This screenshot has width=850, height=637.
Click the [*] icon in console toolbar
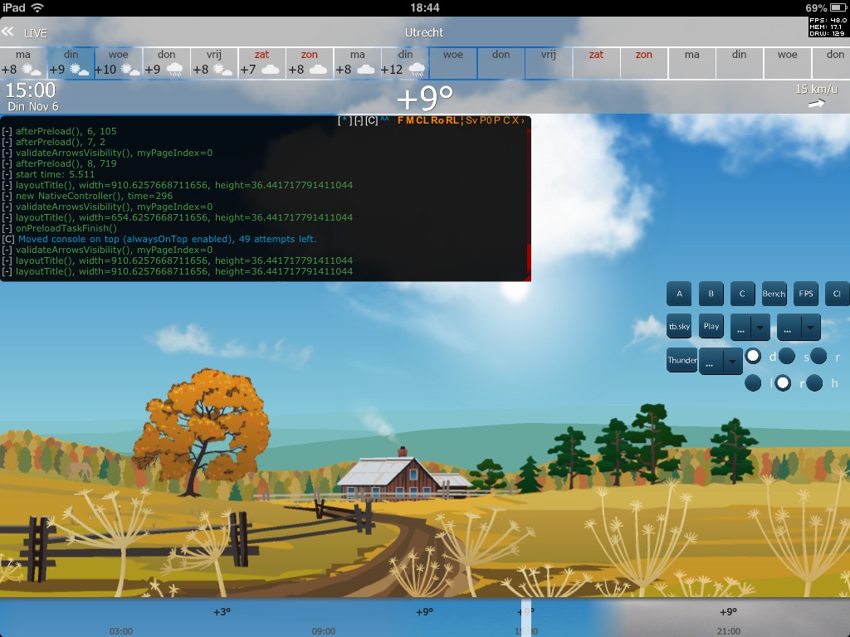tap(344, 120)
